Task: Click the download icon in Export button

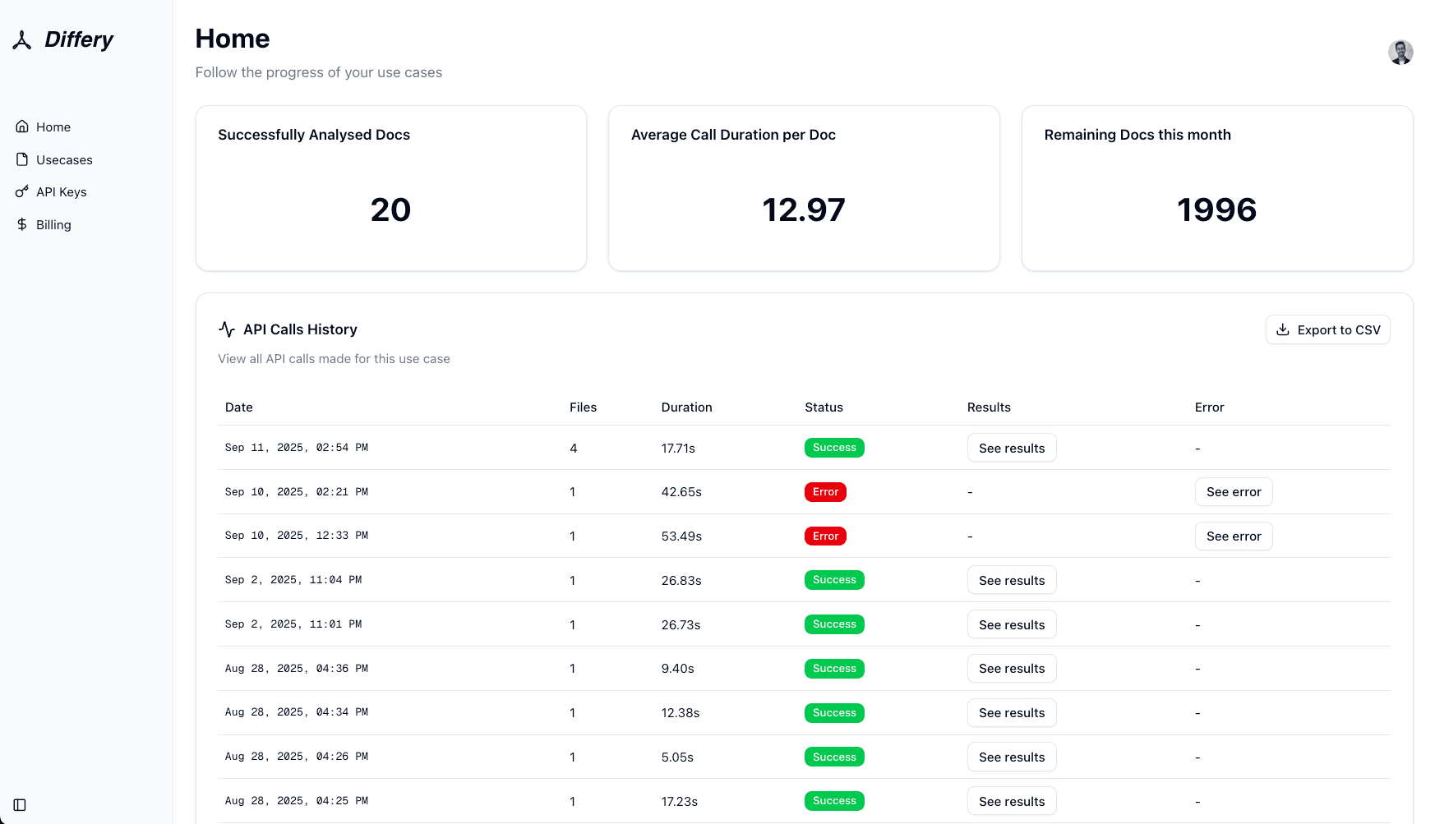Action: pyautogui.click(x=1282, y=329)
